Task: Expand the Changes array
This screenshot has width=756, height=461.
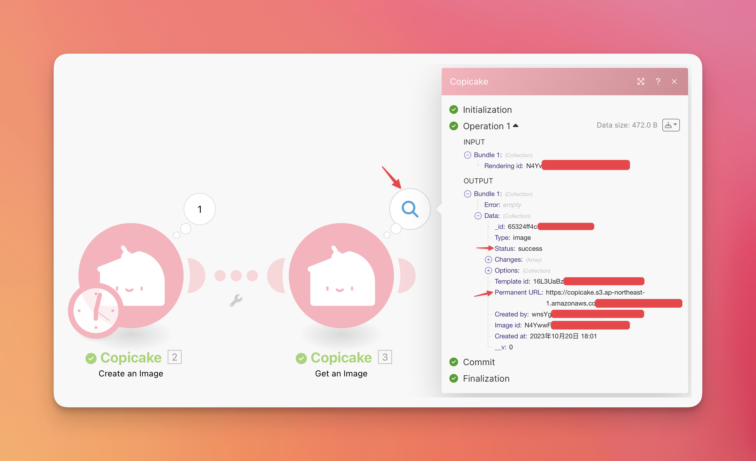Action: coord(488,260)
